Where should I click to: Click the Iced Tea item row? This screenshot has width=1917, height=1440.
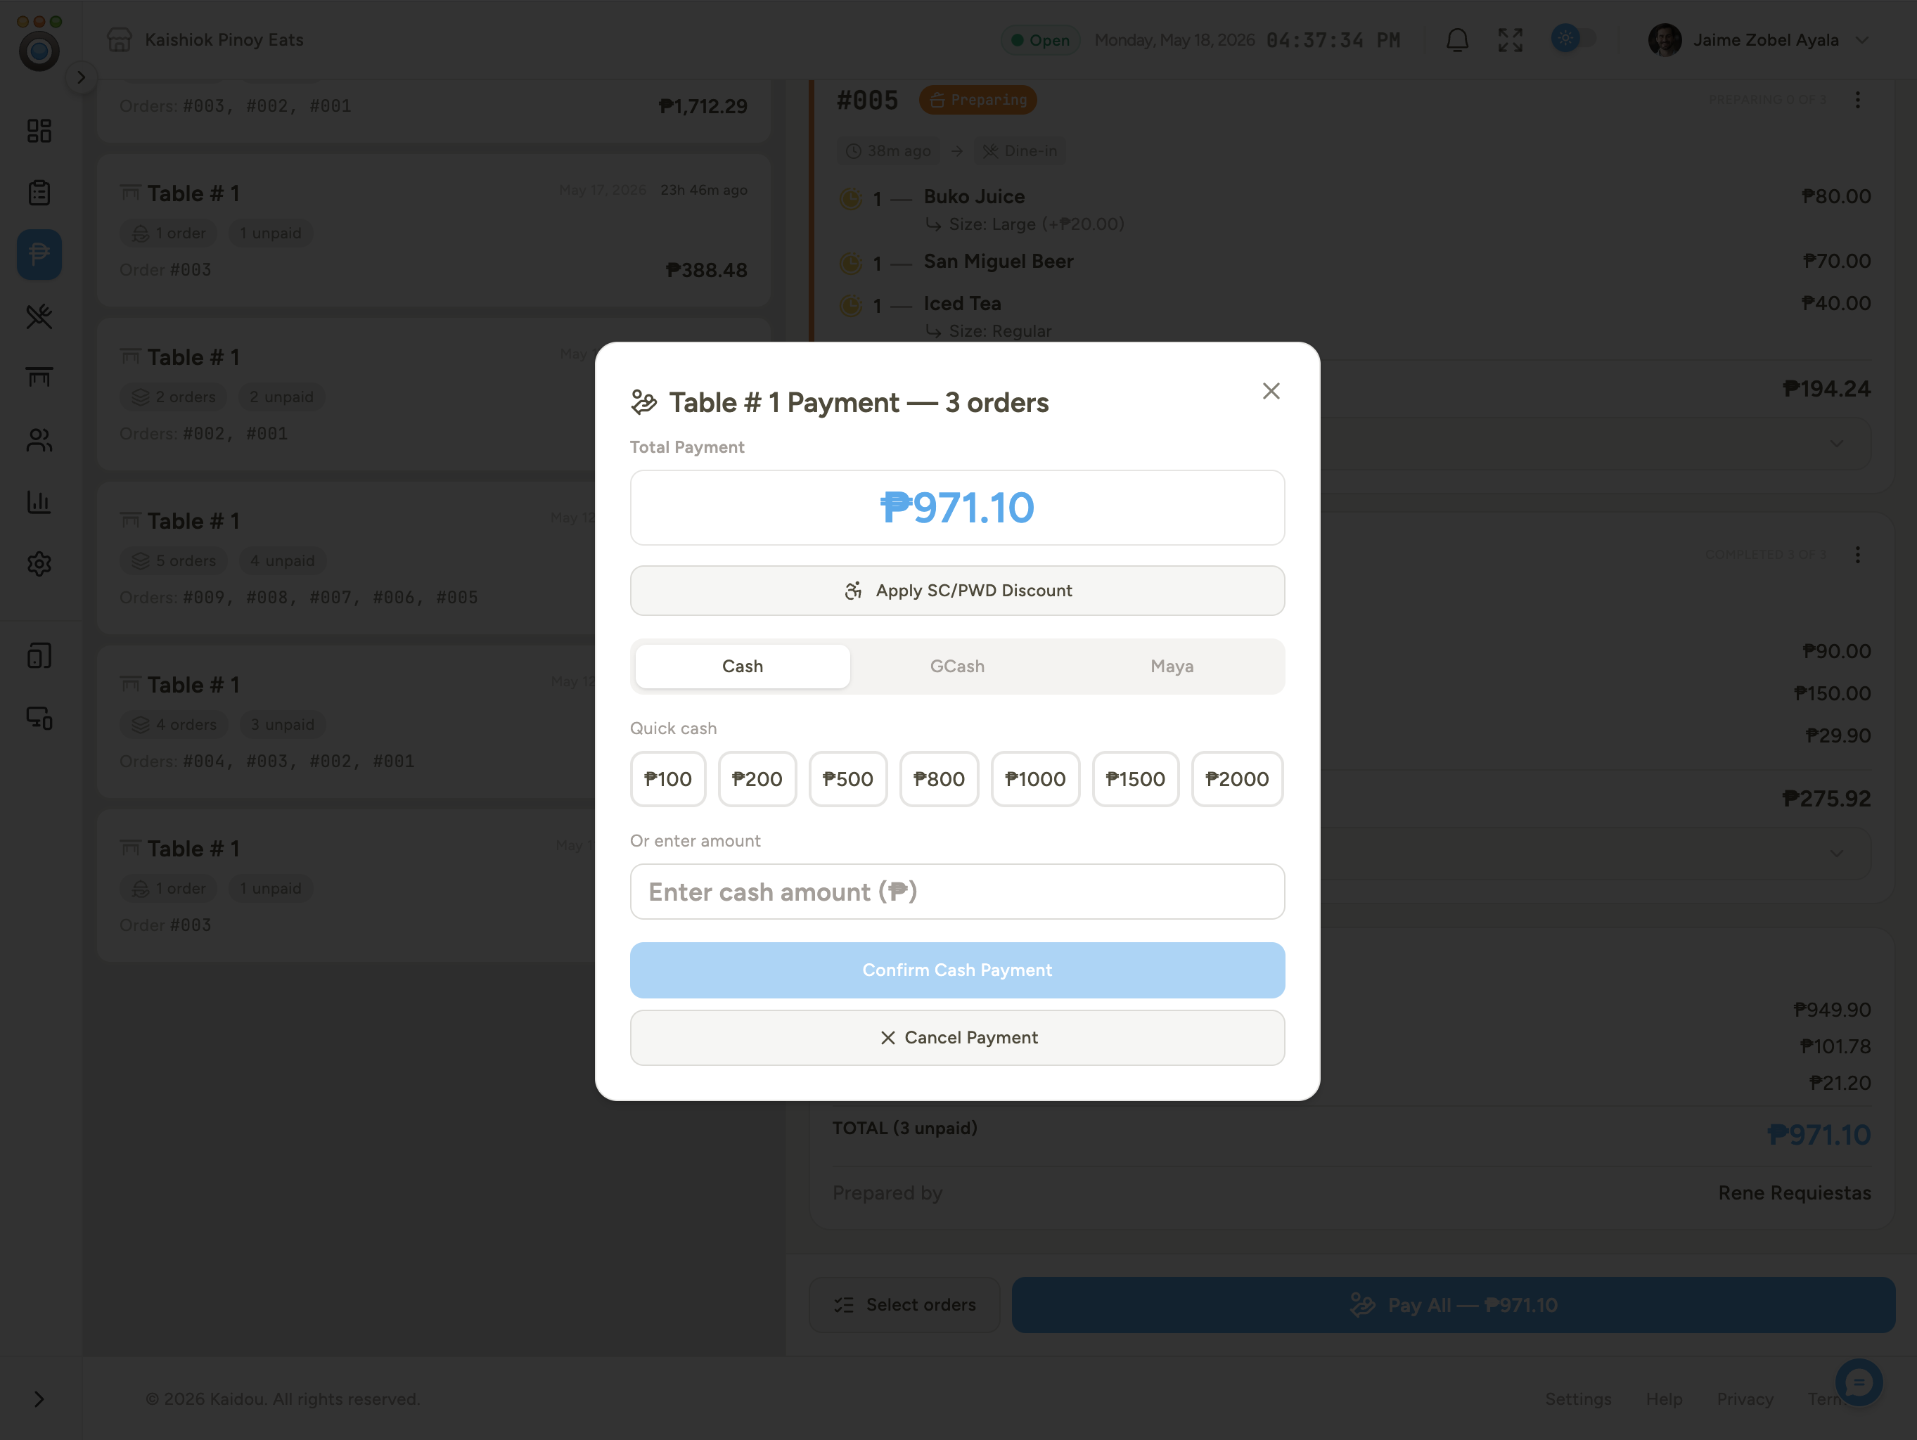click(1354, 316)
